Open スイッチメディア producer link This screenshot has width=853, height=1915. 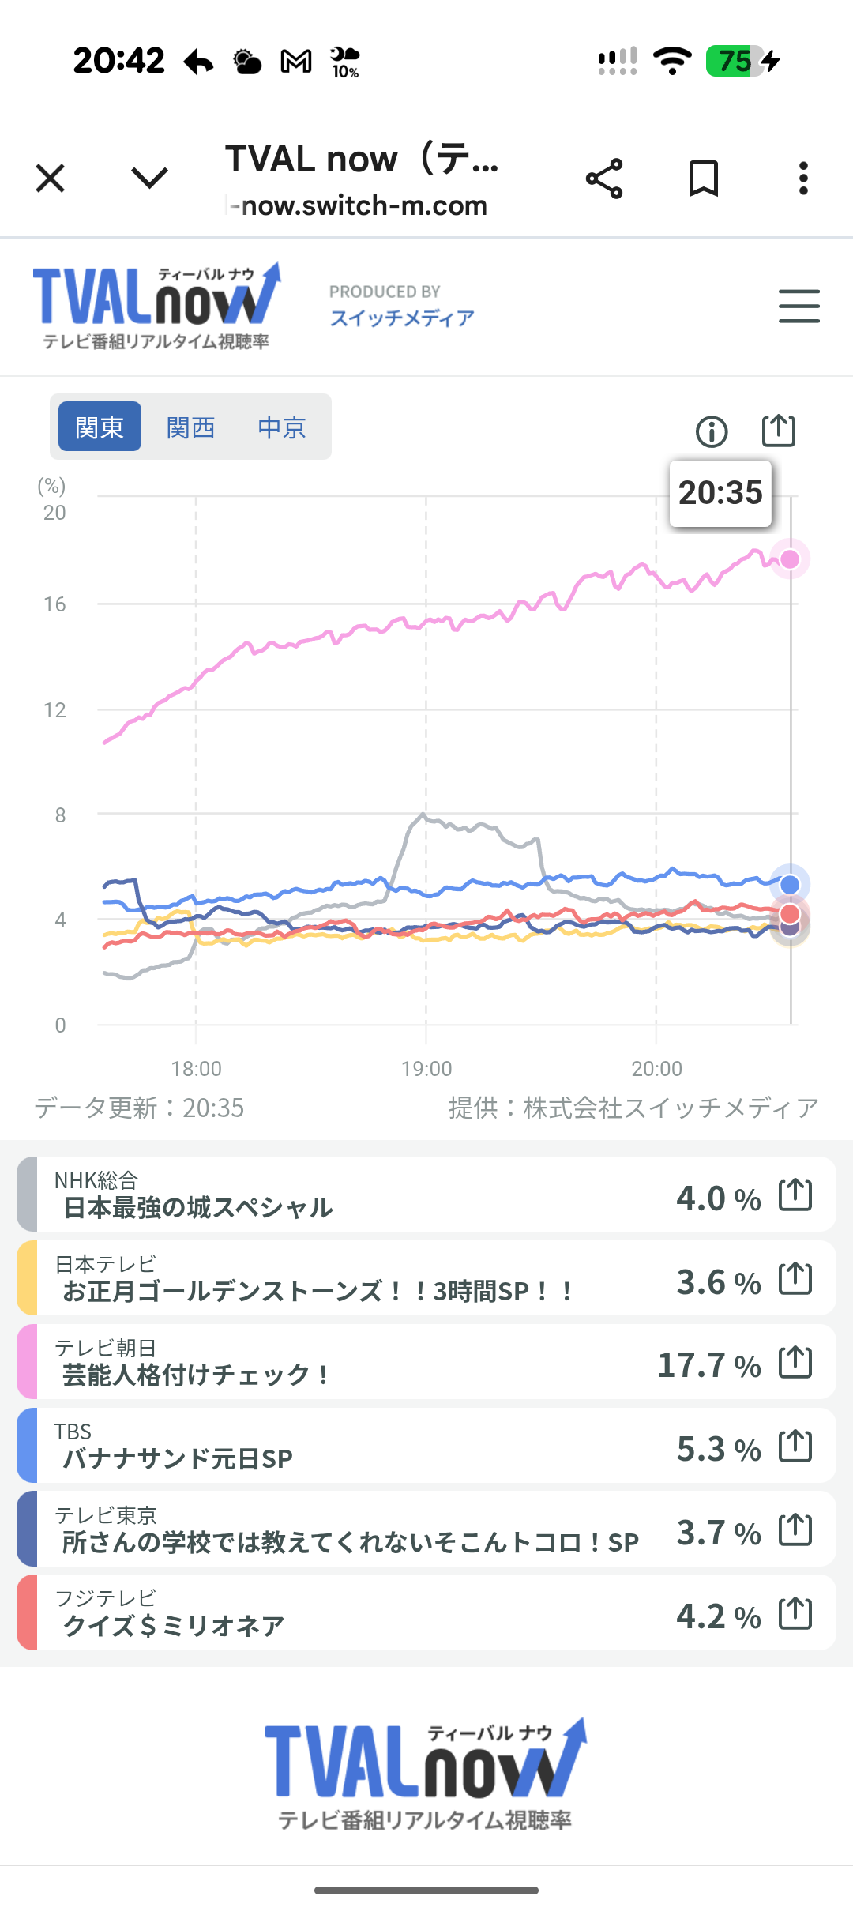click(x=402, y=318)
